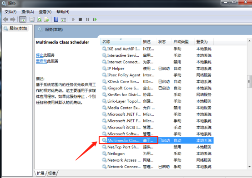This screenshot has height=178, width=252.
Task: Click the Forward arrow toolbar icon
Action: click(x=13, y=20)
